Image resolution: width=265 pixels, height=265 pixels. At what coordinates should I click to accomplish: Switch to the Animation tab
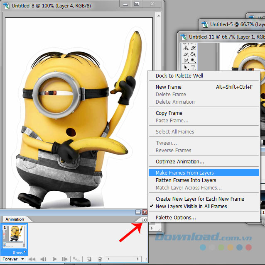(x=15, y=219)
